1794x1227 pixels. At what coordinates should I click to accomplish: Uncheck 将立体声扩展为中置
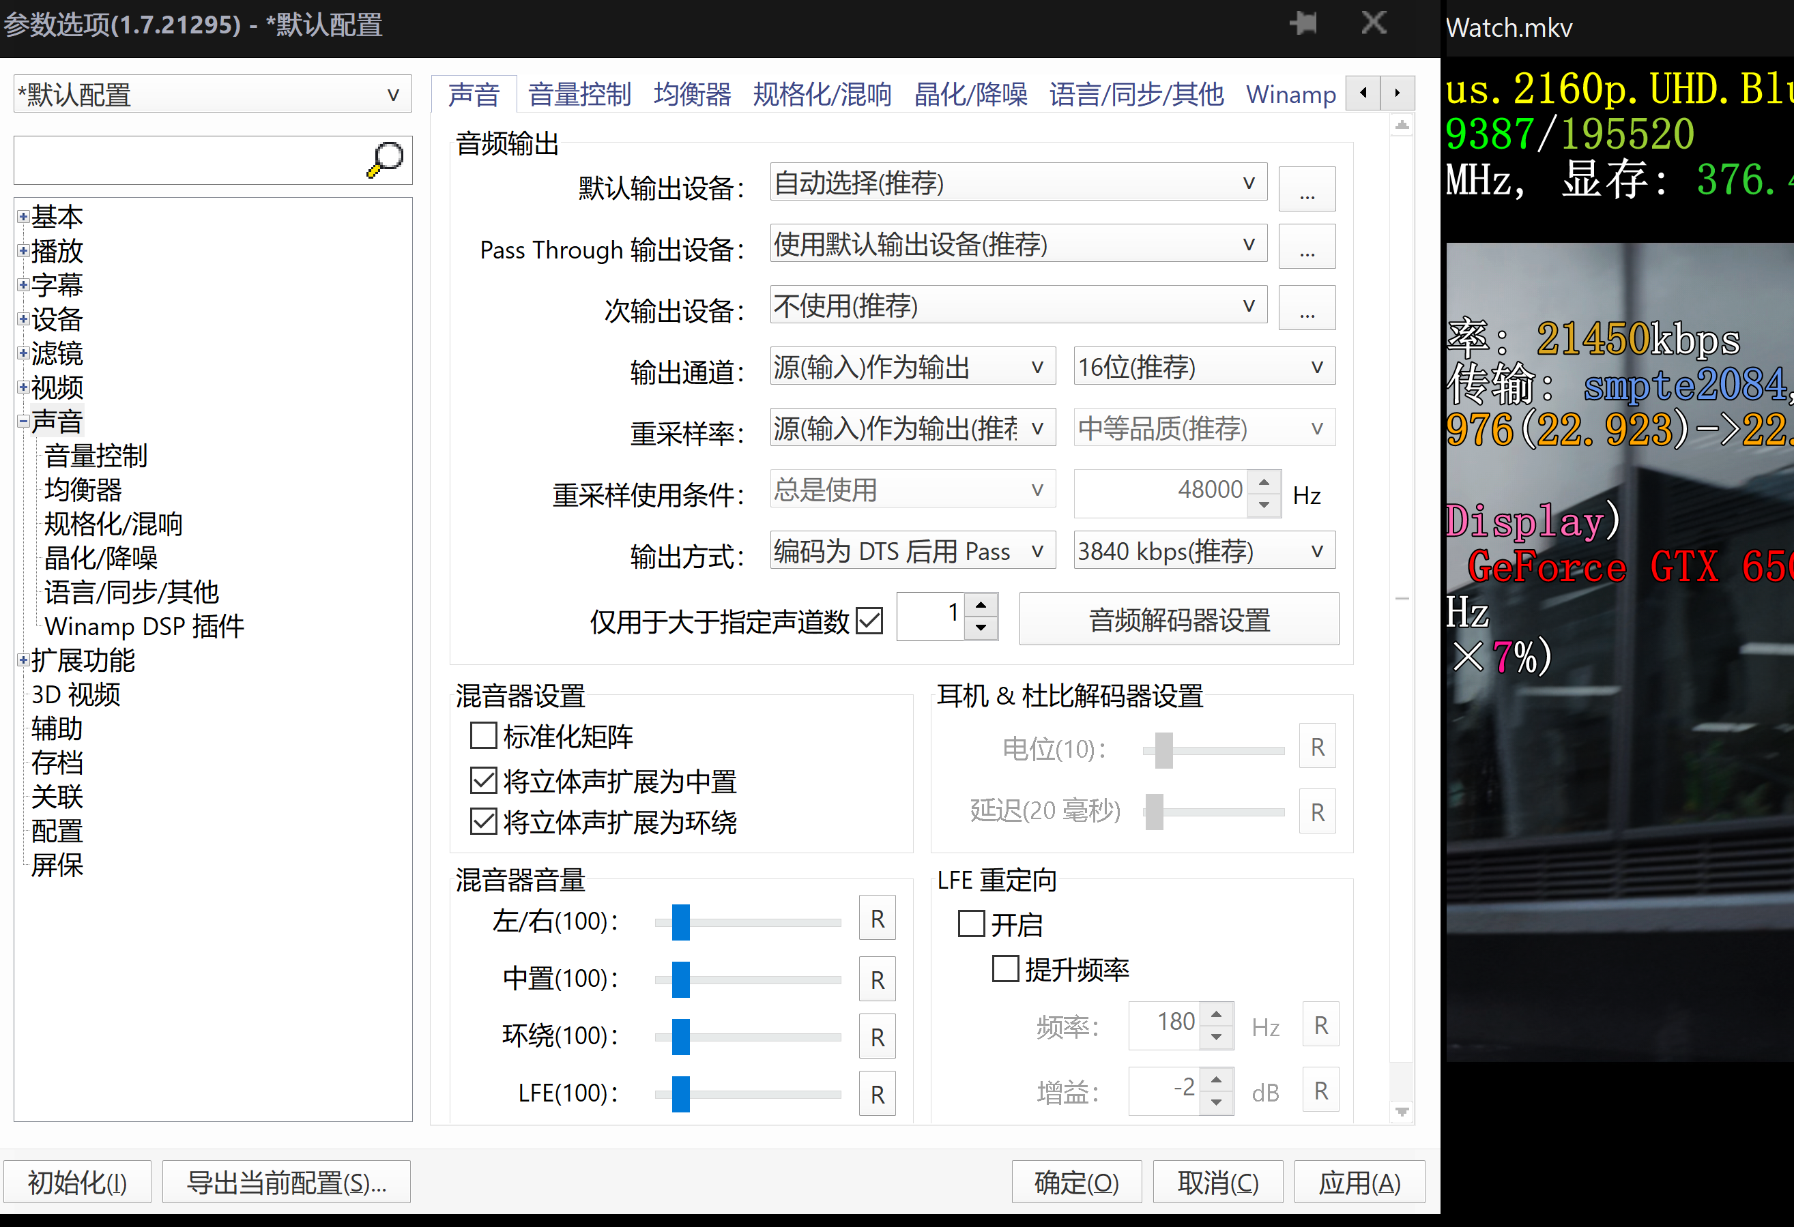pyautogui.click(x=483, y=780)
